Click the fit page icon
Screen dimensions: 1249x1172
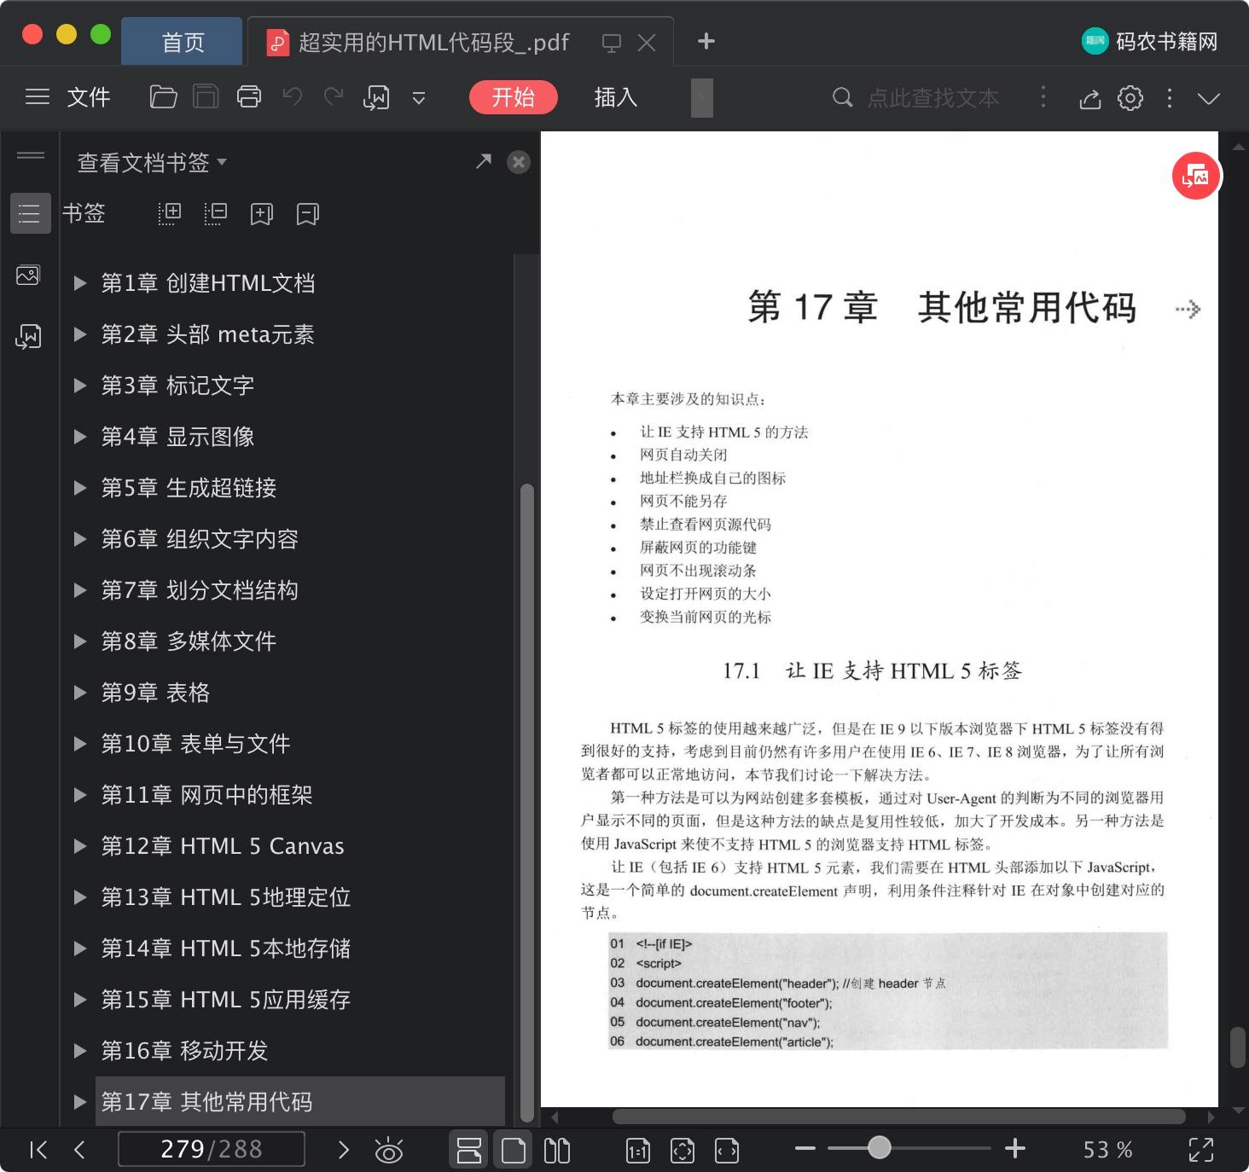pos(683,1151)
